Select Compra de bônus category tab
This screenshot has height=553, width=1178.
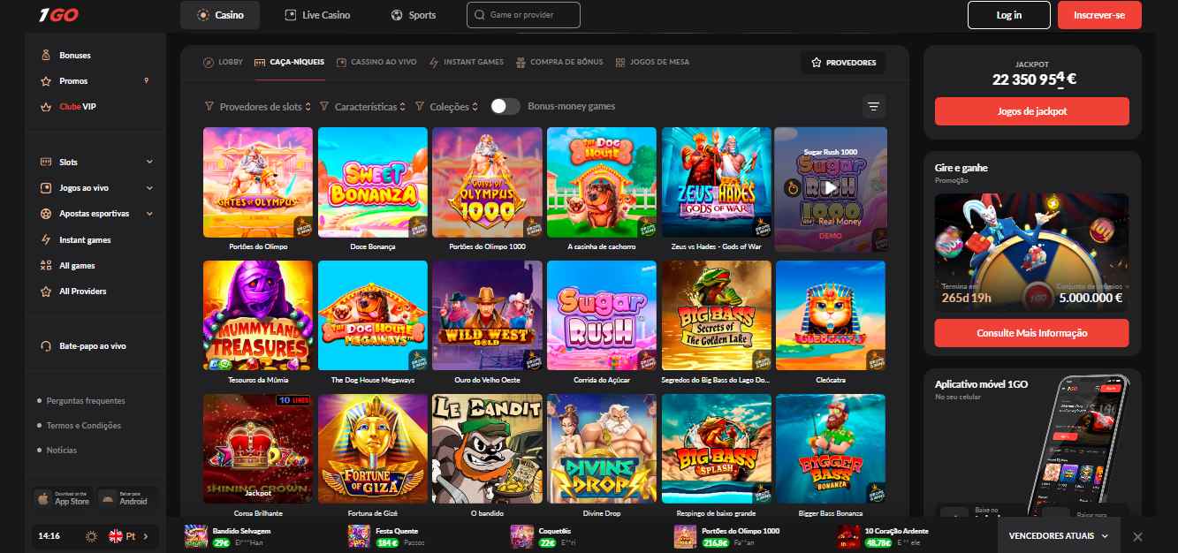[559, 63]
